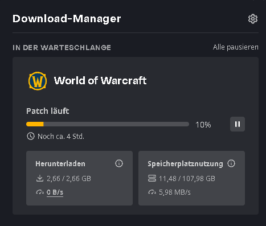Image resolution: width=266 pixels, height=226 pixels.
Task: Open the underlined 0 B/s speed limit link
Action: [55, 192]
